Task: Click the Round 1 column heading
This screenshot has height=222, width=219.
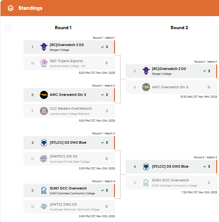Action: (x=63, y=28)
